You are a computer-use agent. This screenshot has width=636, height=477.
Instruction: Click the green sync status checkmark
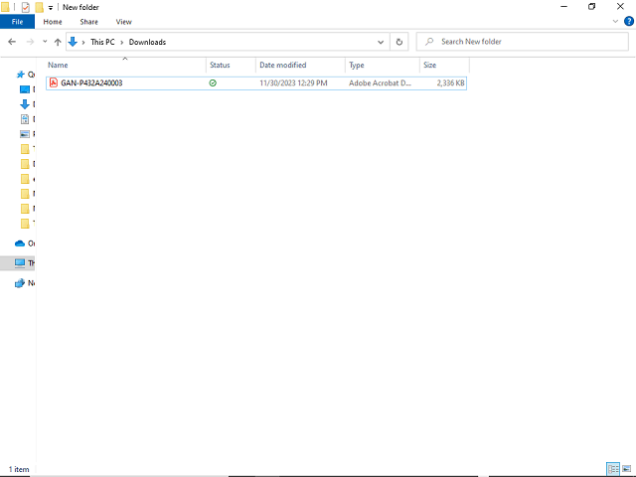click(x=213, y=83)
